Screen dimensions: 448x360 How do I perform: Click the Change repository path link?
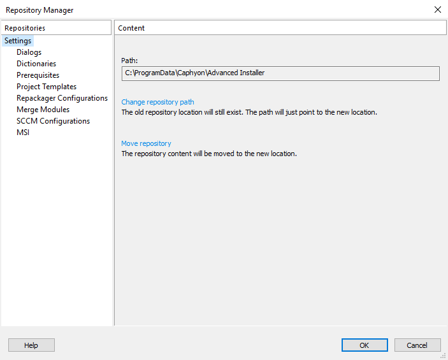(157, 102)
